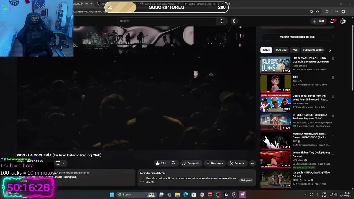Open options menu for tus papis video
The width and height of the screenshot is (354, 199).
(x=333, y=173)
